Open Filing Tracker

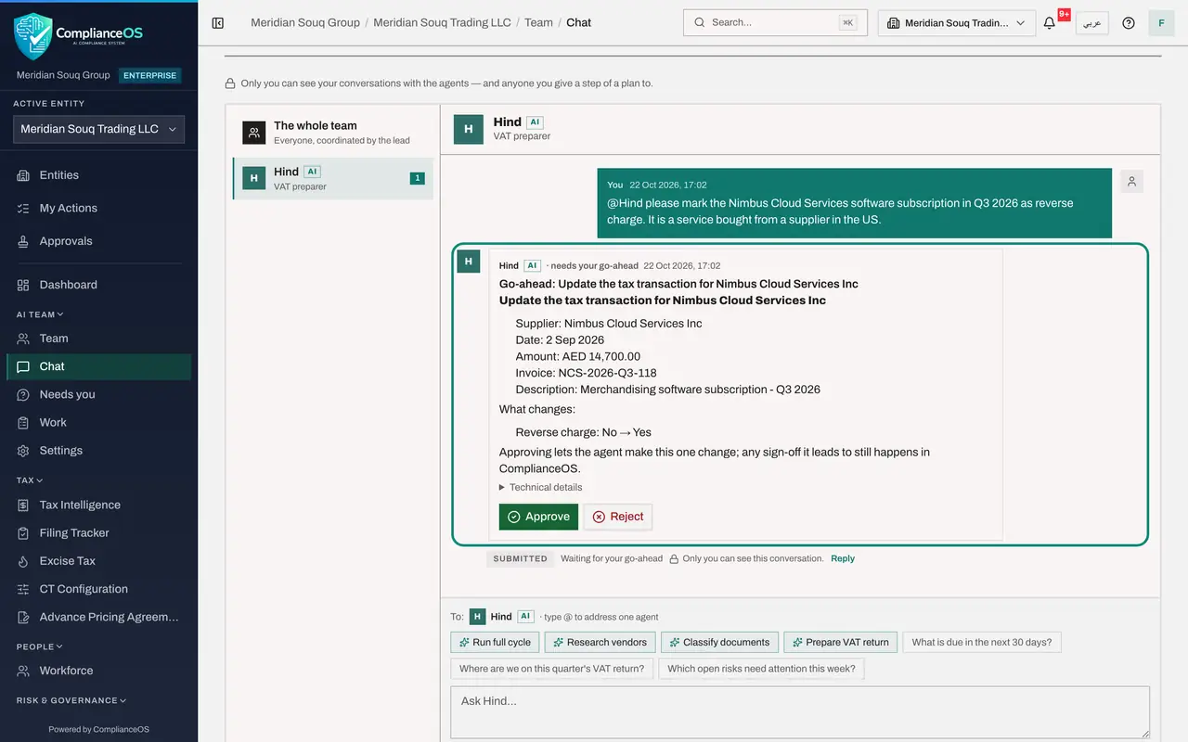99,533
